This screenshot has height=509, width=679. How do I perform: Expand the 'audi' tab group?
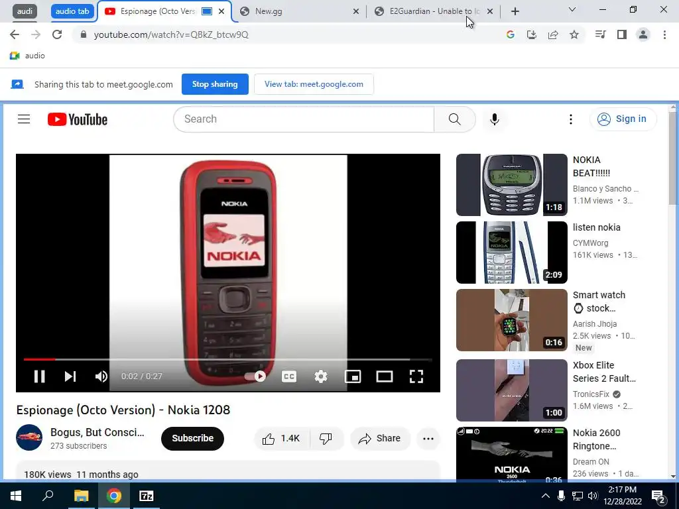coord(25,11)
